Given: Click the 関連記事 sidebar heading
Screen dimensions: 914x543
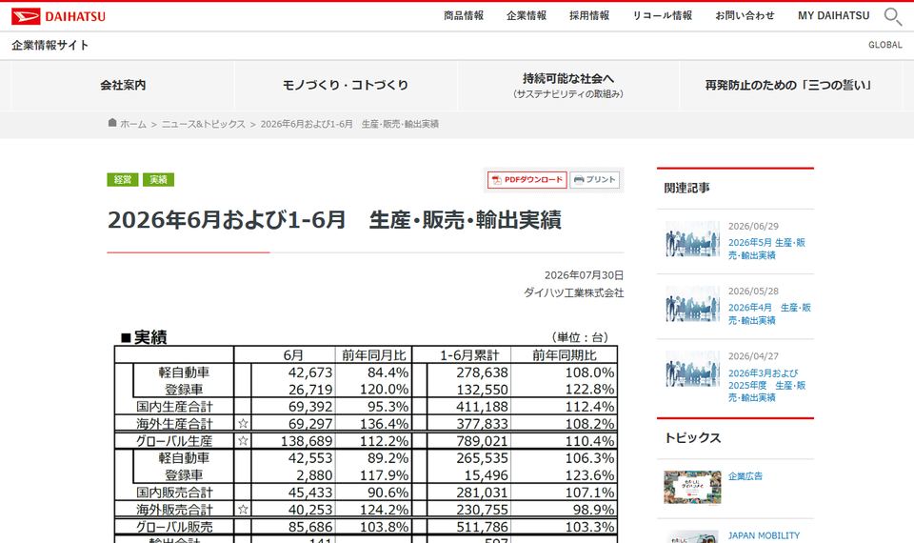Looking at the screenshot, I should 686,188.
